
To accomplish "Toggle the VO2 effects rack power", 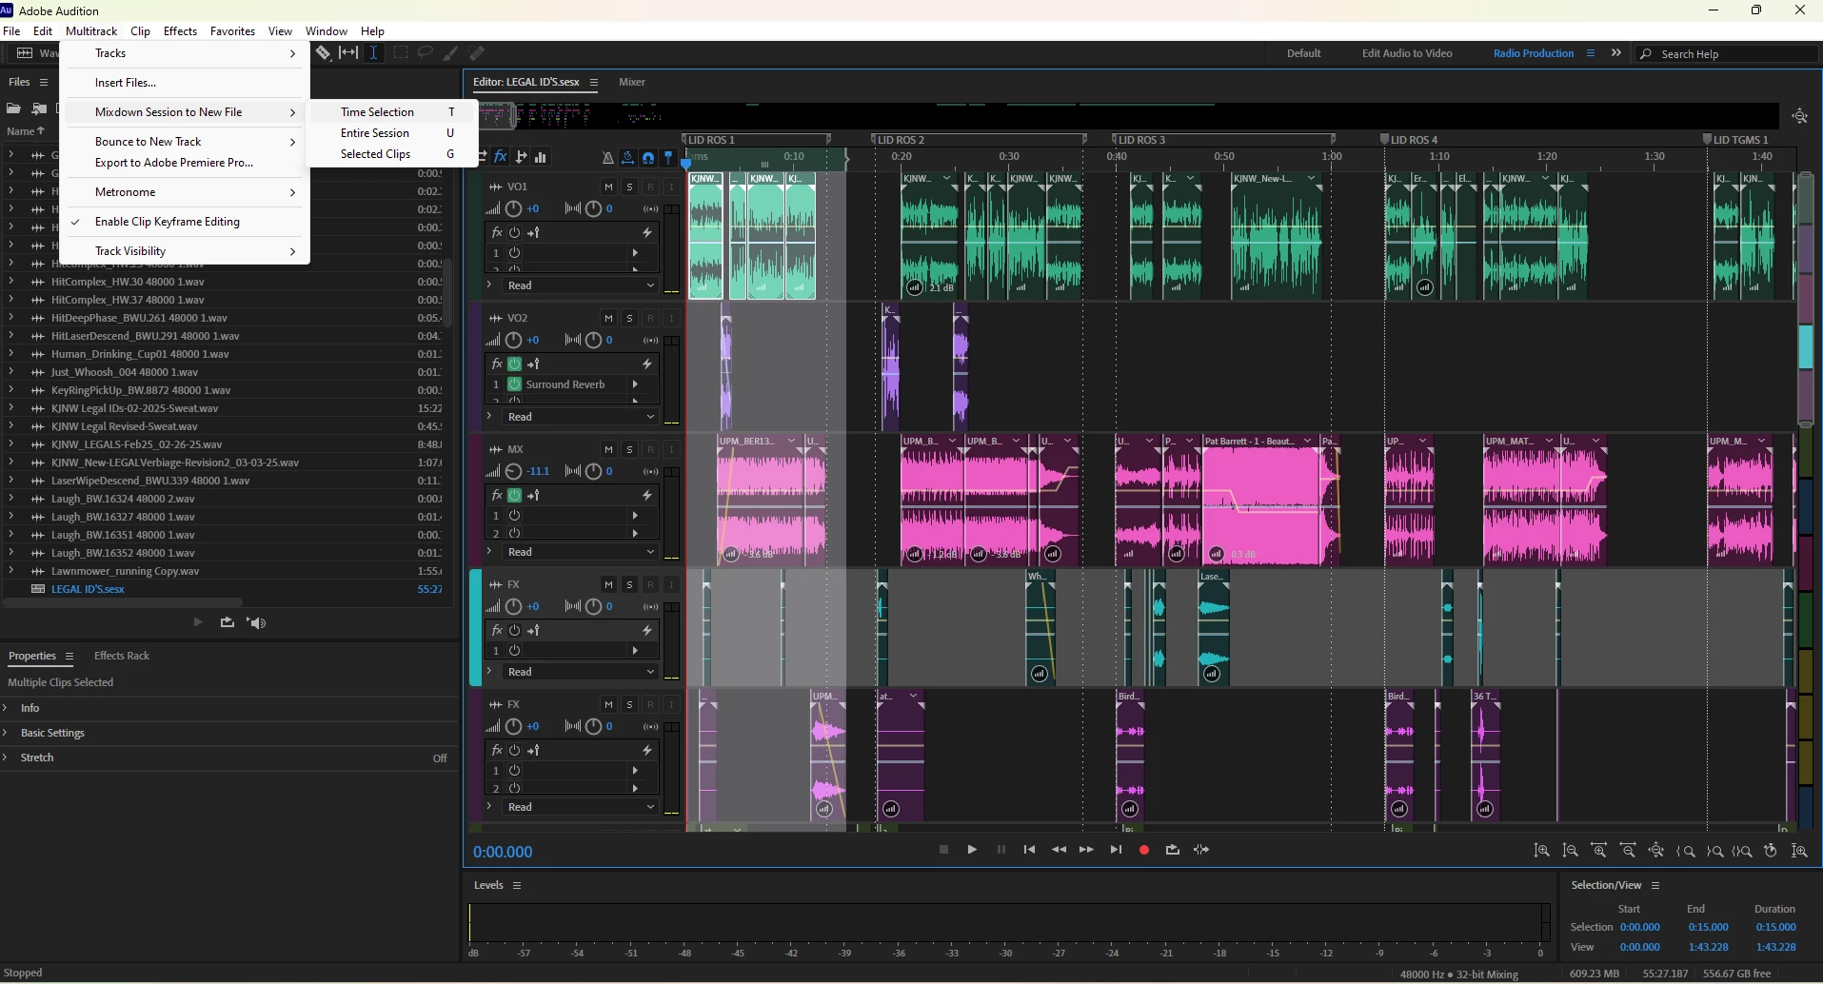I will point(515,364).
